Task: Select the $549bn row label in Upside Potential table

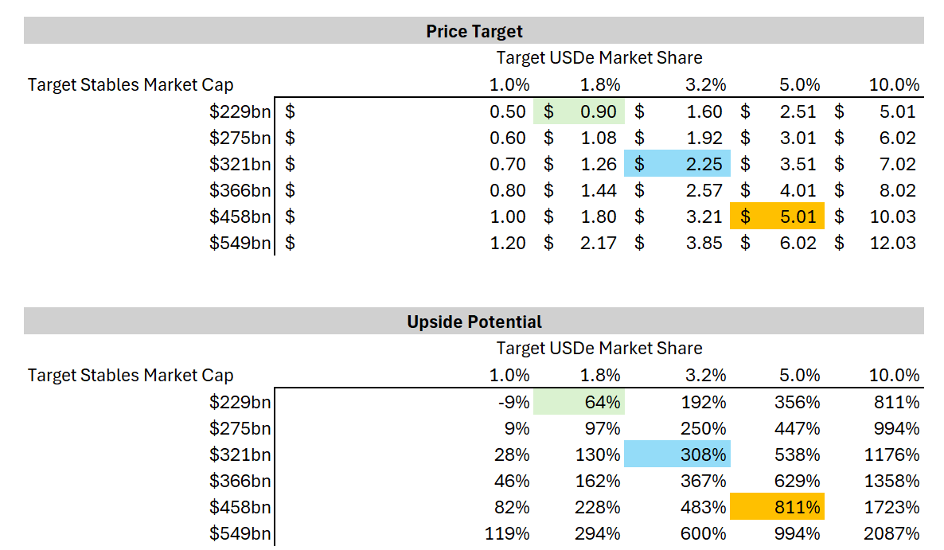Action: pyautogui.click(x=240, y=534)
